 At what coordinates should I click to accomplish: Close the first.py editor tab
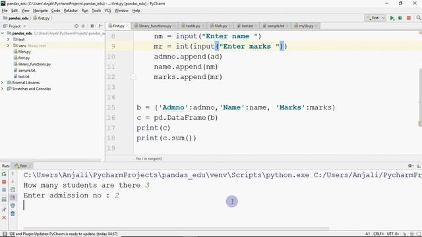pyautogui.click(x=127, y=26)
